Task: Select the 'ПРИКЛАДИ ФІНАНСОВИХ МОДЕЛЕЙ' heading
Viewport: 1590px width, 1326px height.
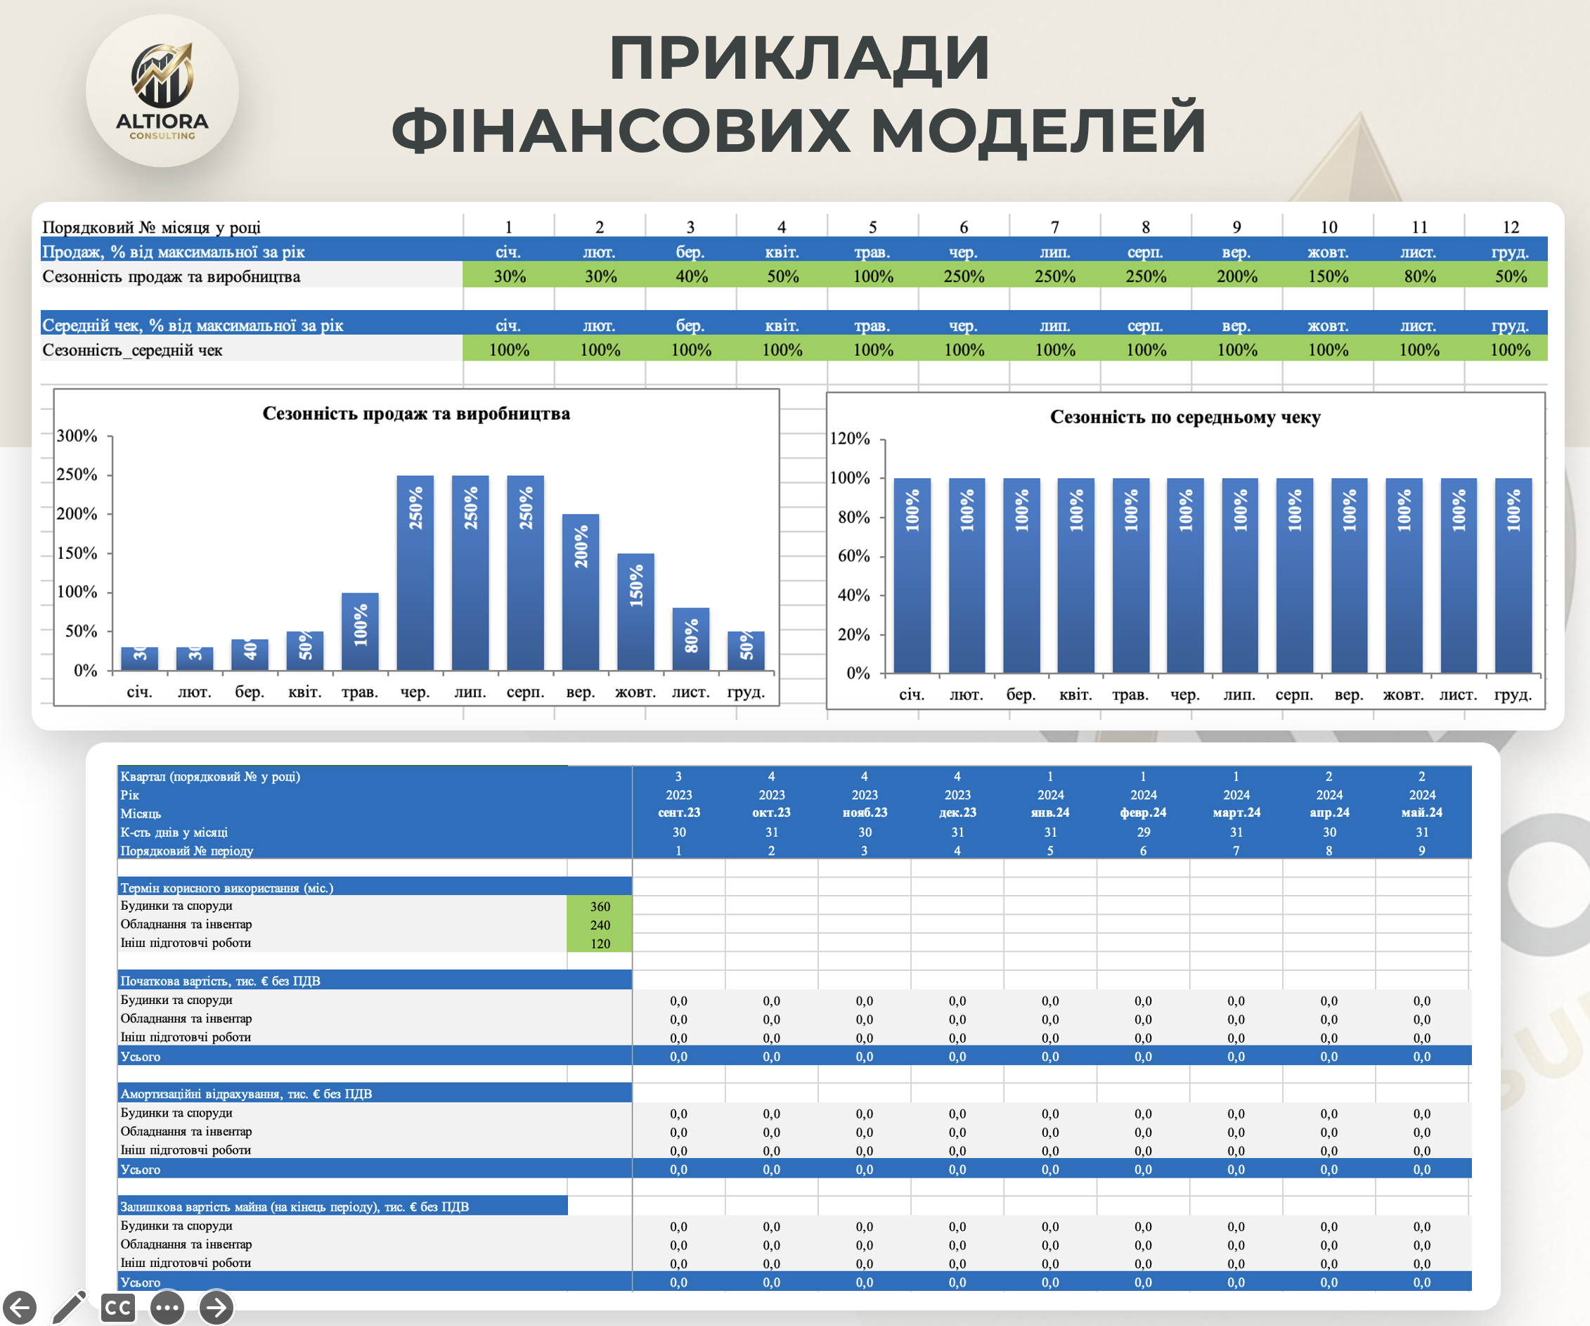Action: 799,94
